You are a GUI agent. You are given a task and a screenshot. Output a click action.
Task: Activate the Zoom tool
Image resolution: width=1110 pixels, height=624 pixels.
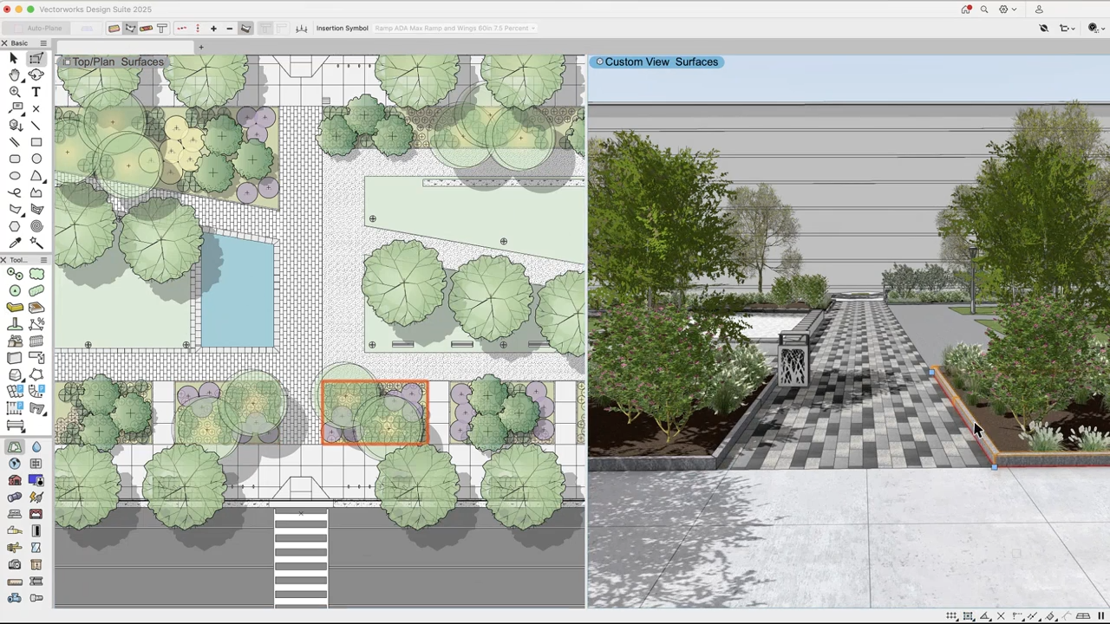pos(14,92)
